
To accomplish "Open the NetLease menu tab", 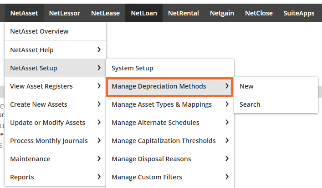I will 105,13.
